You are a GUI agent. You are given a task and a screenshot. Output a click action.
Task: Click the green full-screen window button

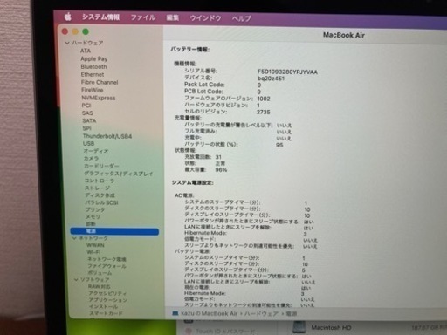coord(86,31)
